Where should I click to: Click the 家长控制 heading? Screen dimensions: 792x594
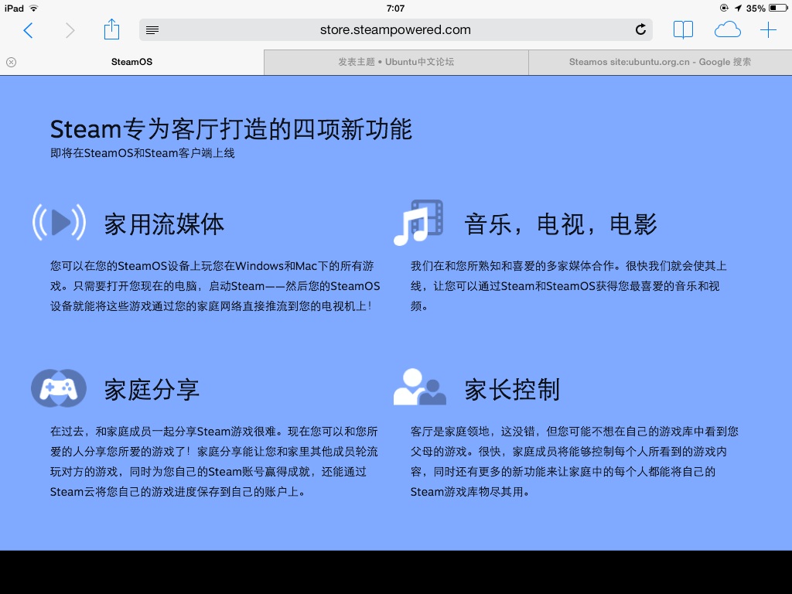[512, 390]
